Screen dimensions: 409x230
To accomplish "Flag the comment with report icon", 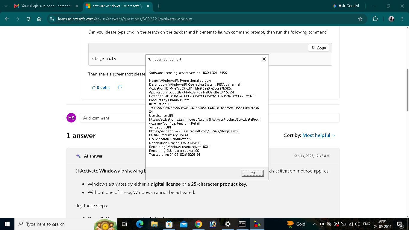I will 120,87.
